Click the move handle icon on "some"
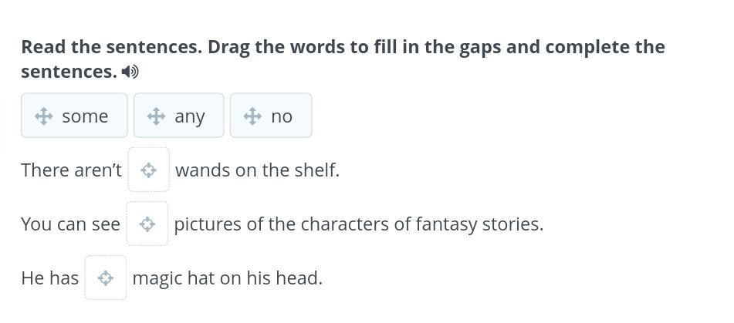The width and height of the screenshot is (734, 323). click(x=43, y=116)
